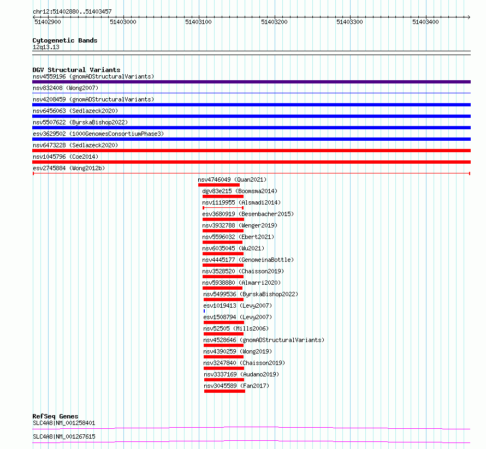Image resolution: width=486 pixels, height=449 pixels.
Task: Click the red nsv1045796 variant bar
Action: [251, 162]
